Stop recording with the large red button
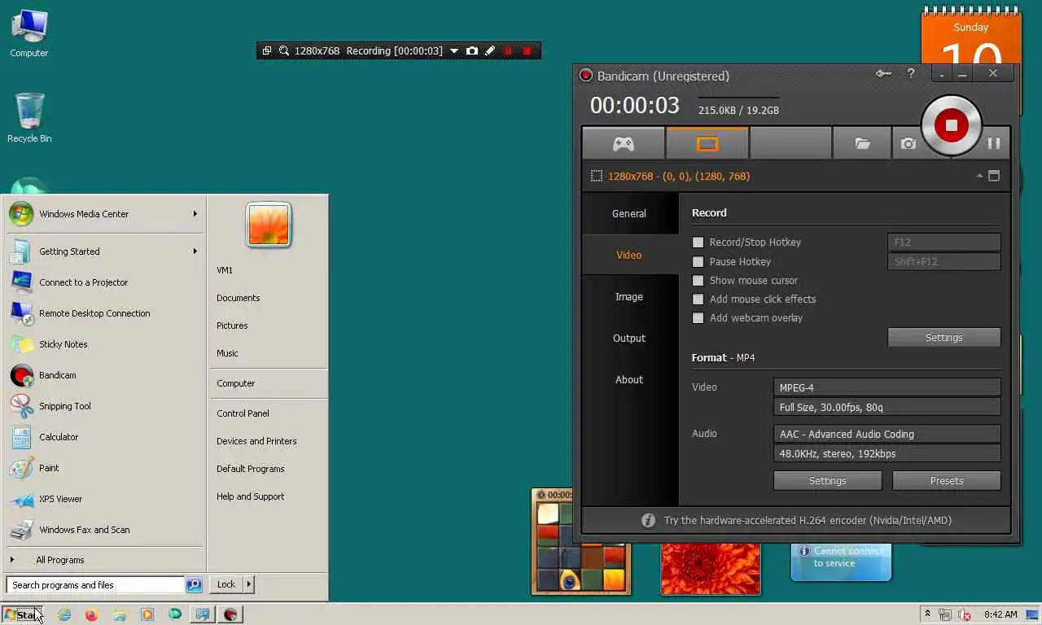The width and height of the screenshot is (1042, 625). click(951, 125)
